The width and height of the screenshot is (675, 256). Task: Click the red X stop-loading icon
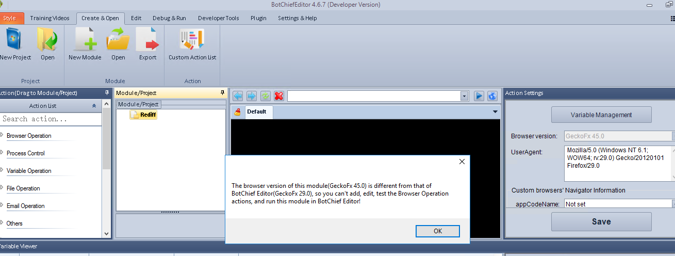click(279, 96)
